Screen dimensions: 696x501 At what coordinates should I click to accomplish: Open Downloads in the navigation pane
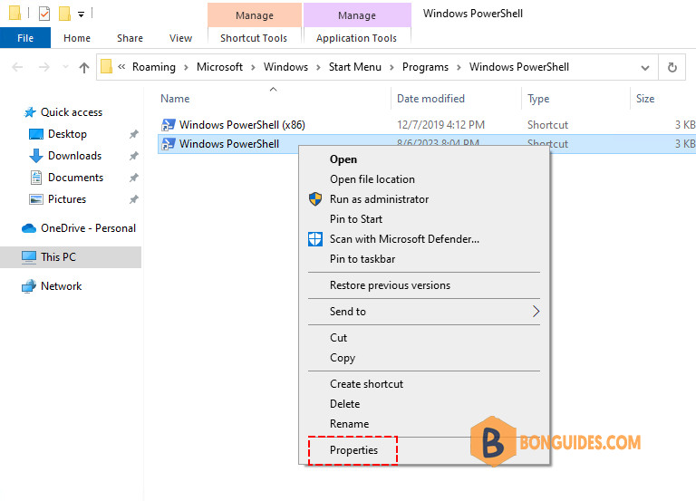point(74,156)
